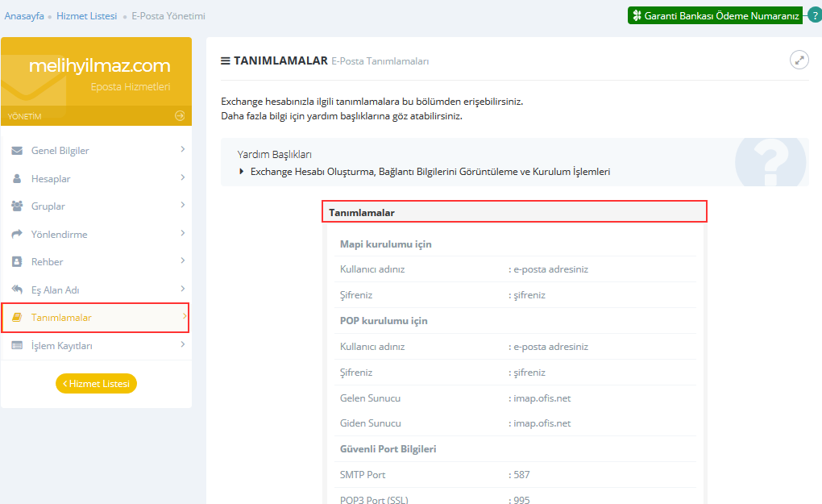Expand the Hesaplar chevron arrow
The width and height of the screenshot is (822, 504).
pos(183,177)
